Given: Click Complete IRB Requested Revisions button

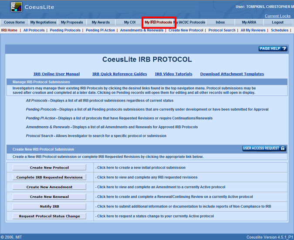Looking at the screenshot, I should click(49, 177).
